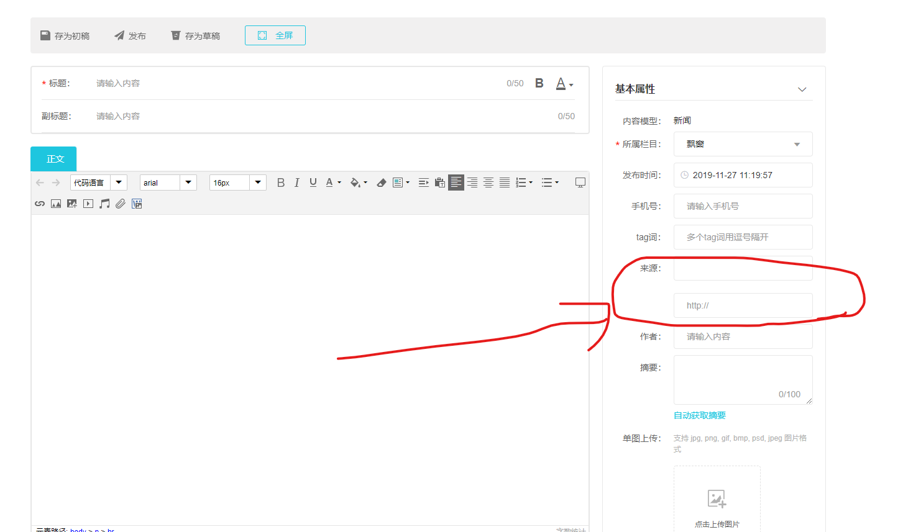
Task: Focus the 标题 title input field
Action: pyautogui.click(x=298, y=83)
